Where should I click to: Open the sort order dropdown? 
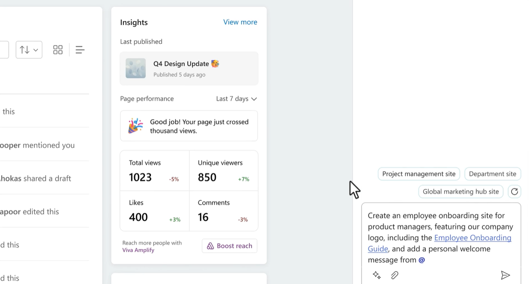click(x=29, y=50)
